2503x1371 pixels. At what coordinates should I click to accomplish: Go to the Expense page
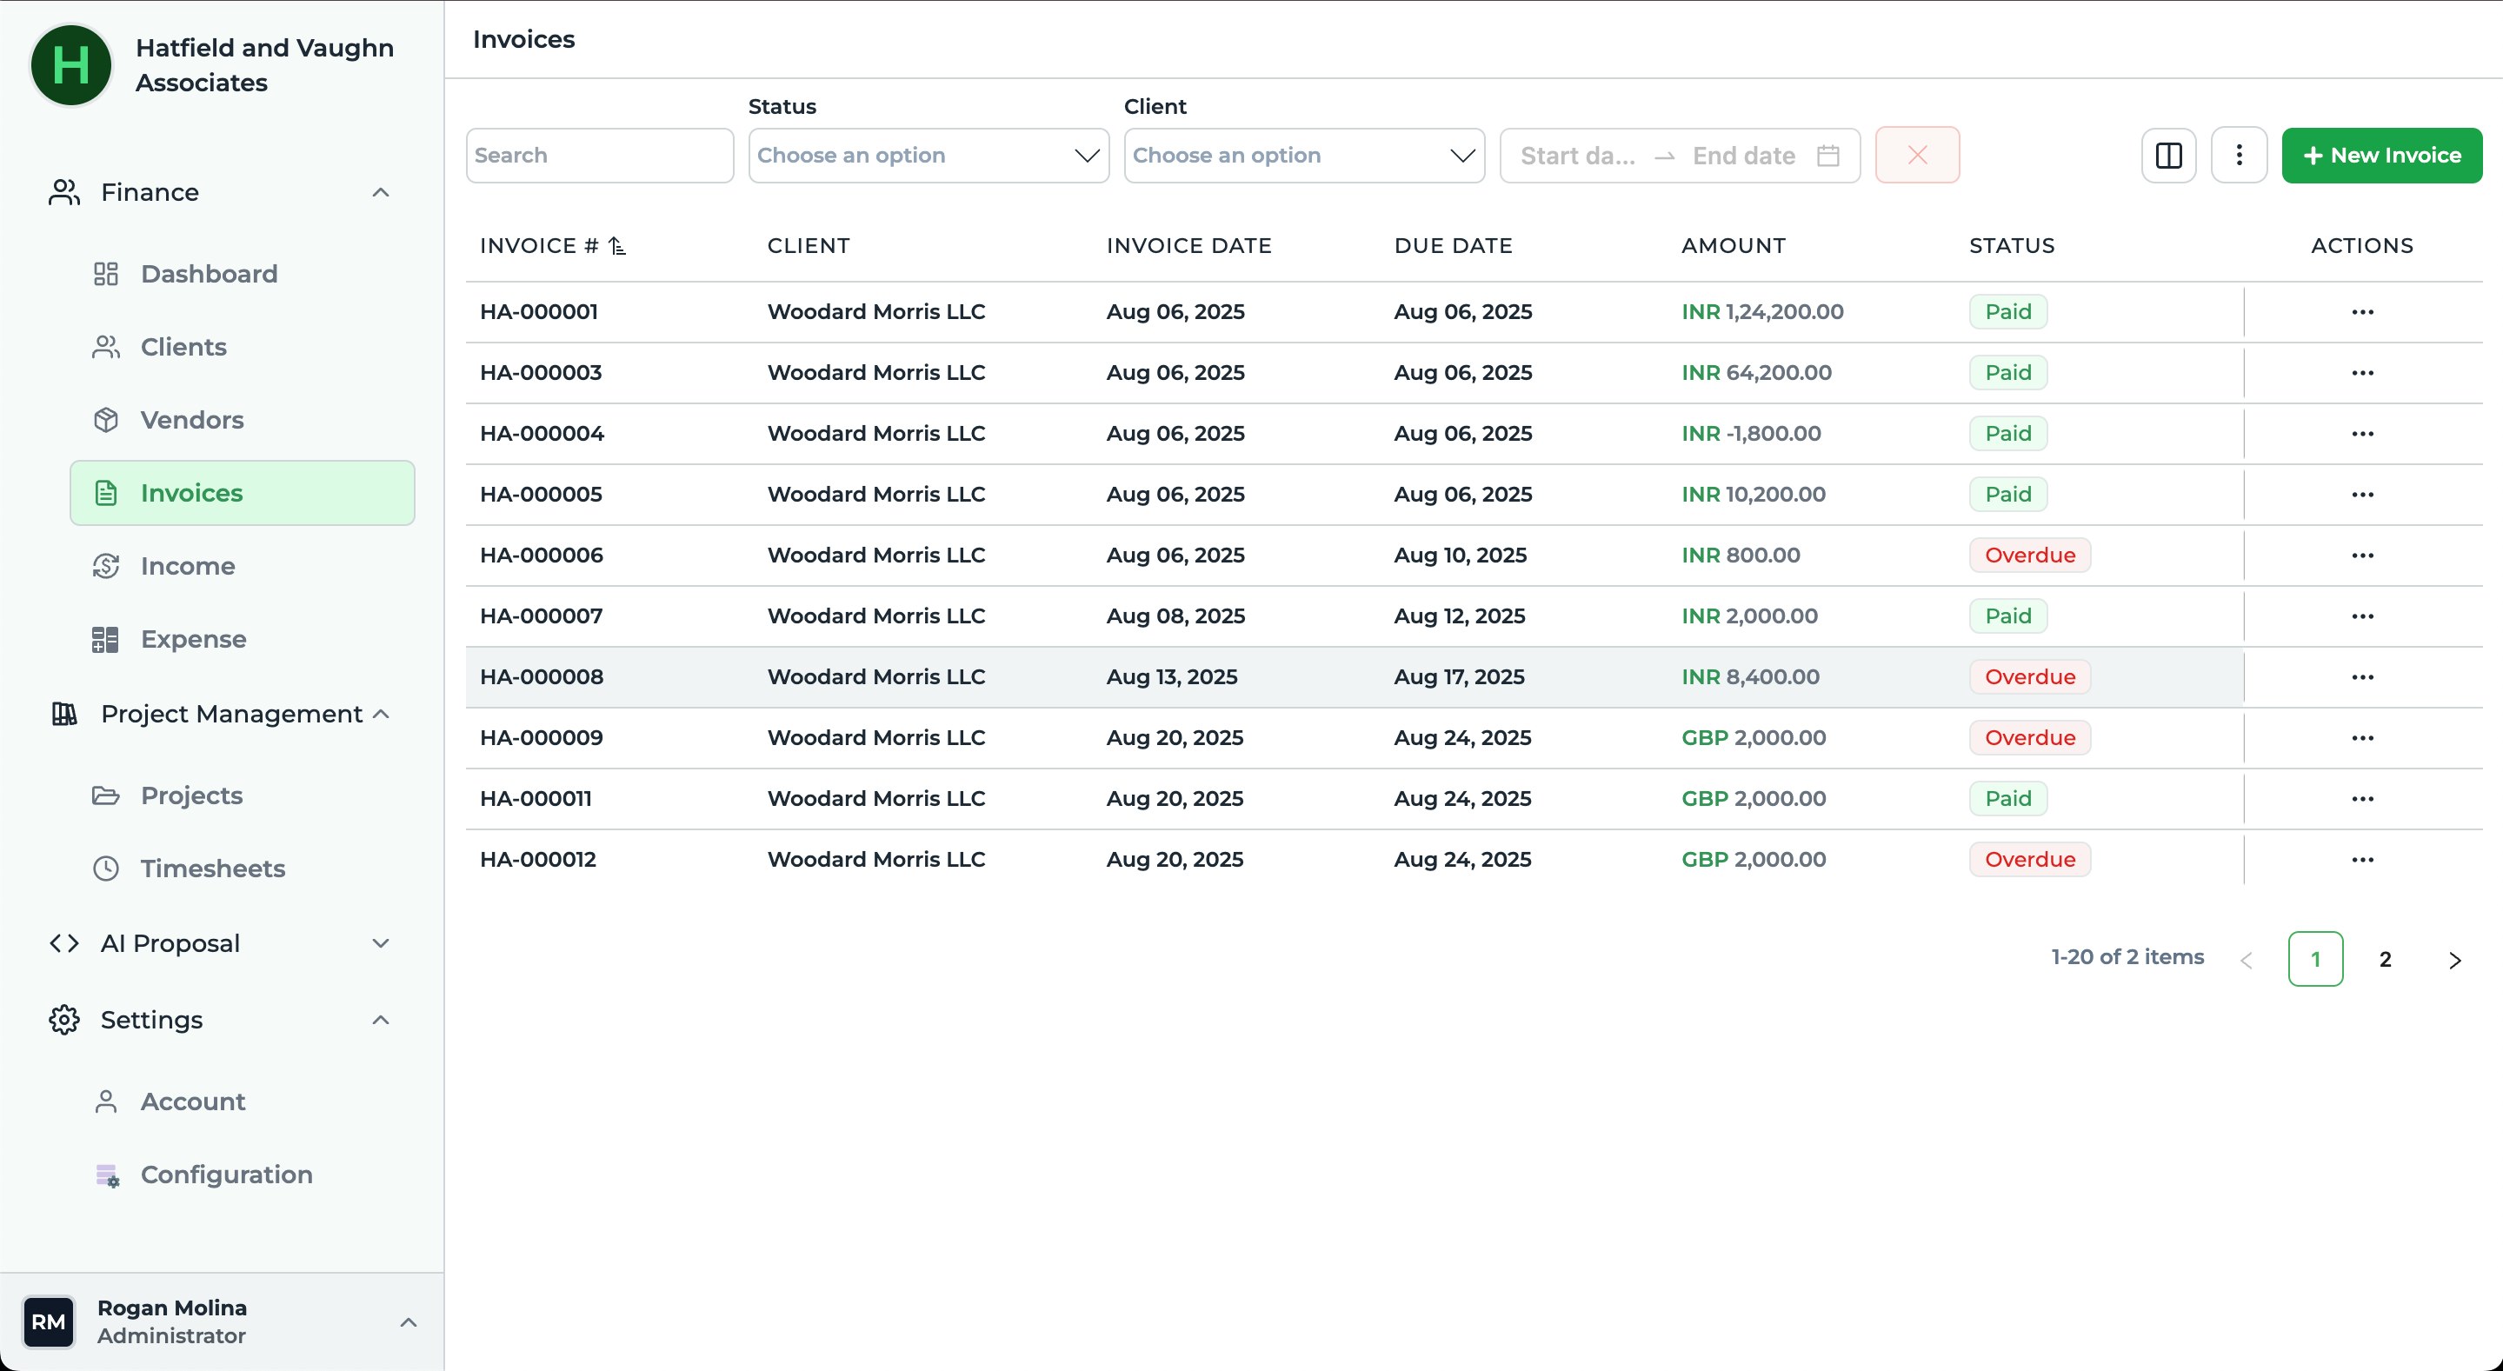242,639
